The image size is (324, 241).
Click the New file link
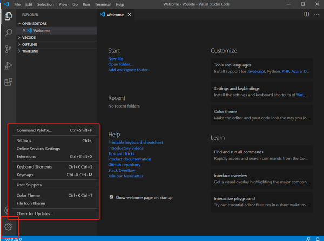pos(116,59)
